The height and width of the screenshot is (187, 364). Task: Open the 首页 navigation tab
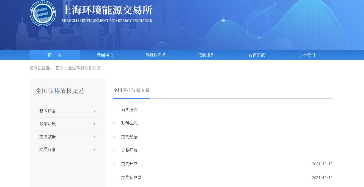[55, 55]
